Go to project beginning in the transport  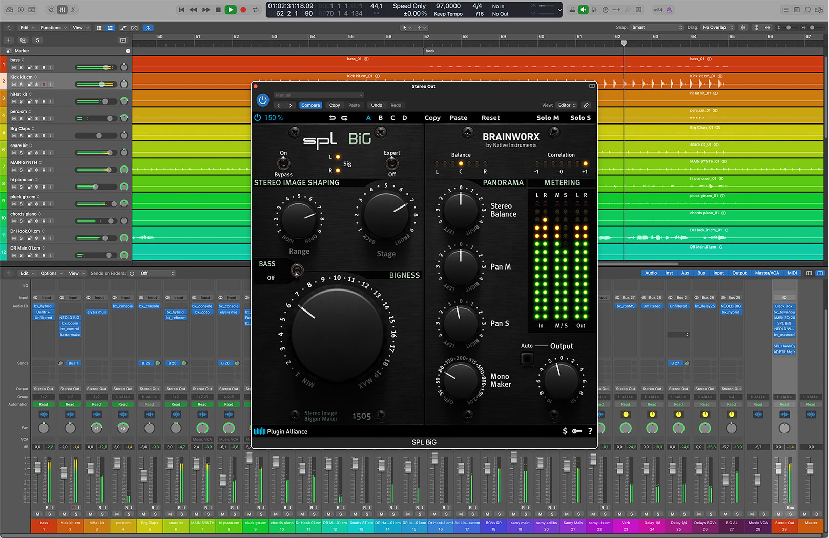point(181,9)
